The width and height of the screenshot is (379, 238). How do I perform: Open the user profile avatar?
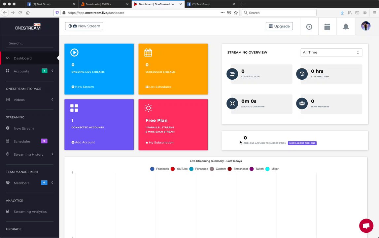tap(366, 26)
